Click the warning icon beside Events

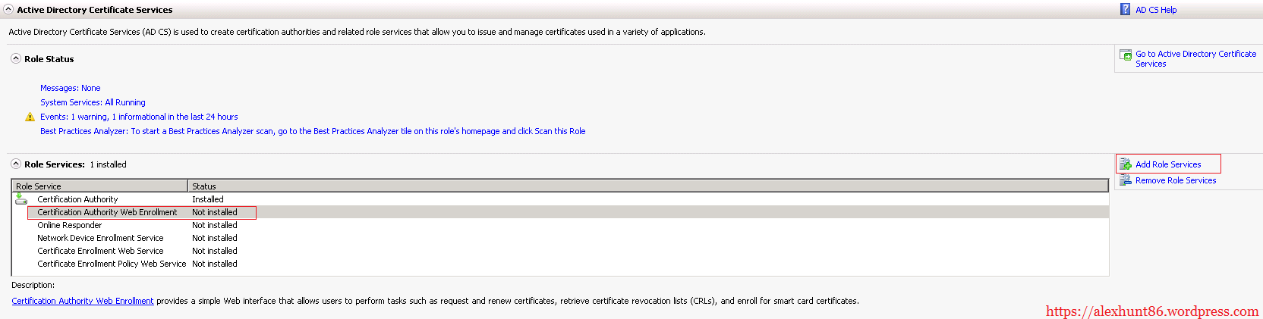pos(30,117)
